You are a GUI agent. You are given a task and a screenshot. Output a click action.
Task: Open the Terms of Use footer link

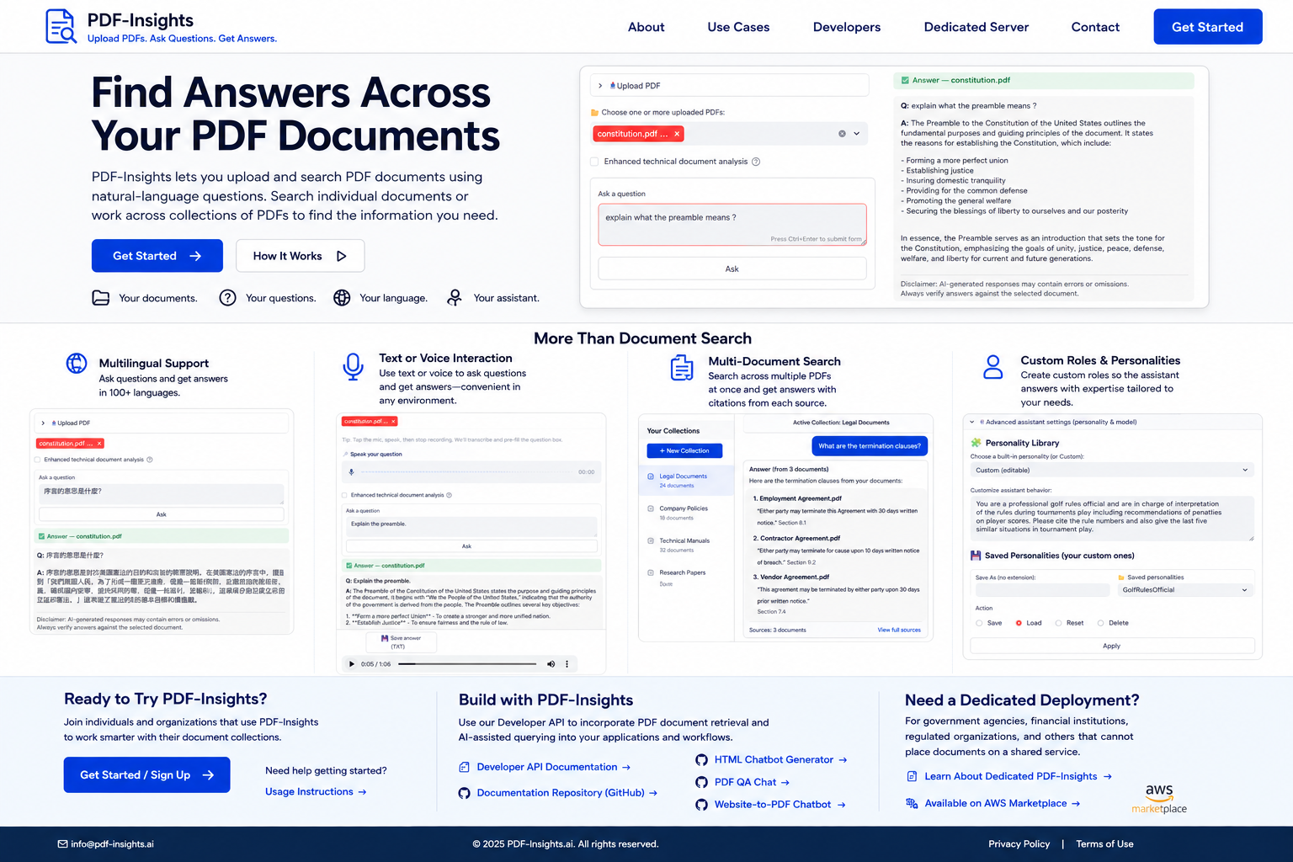tap(1104, 844)
